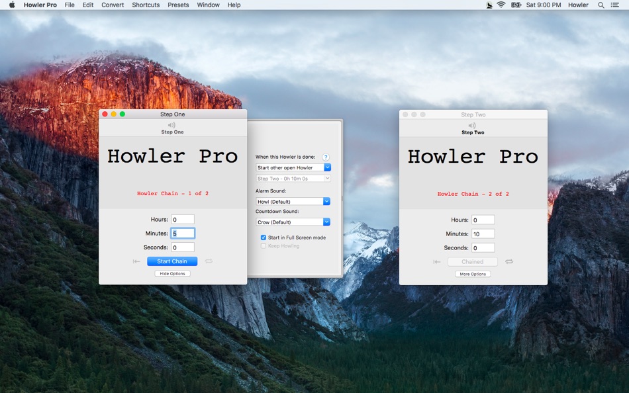Click the clock 'Sat 9:00 PM'
The height and width of the screenshot is (393, 629).
[x=544, y=5]
